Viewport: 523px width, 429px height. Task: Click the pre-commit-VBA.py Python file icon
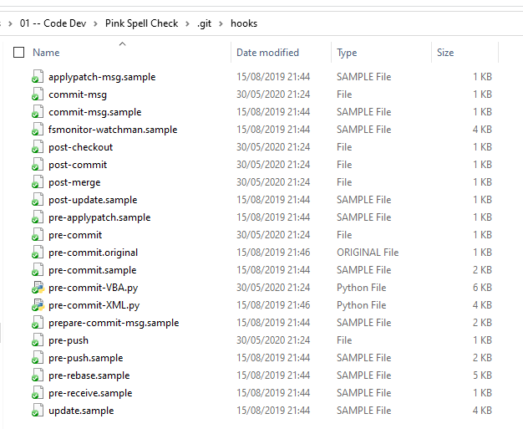tap(37, 288)
